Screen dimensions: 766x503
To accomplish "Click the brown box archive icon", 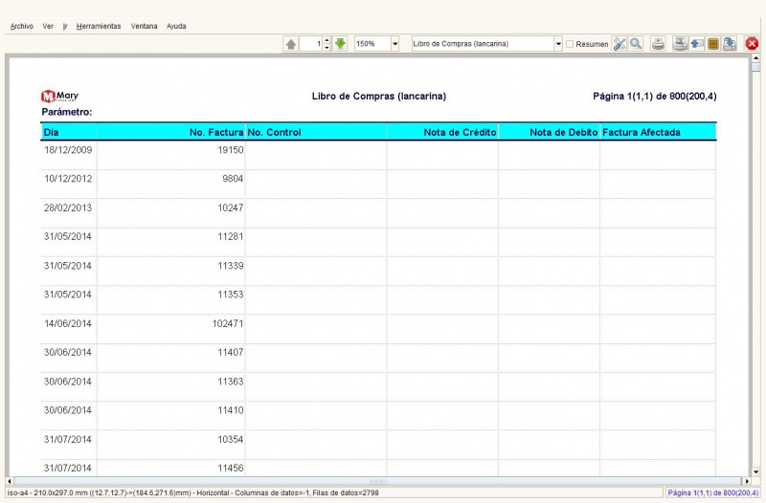I will [x=713, y=44].
